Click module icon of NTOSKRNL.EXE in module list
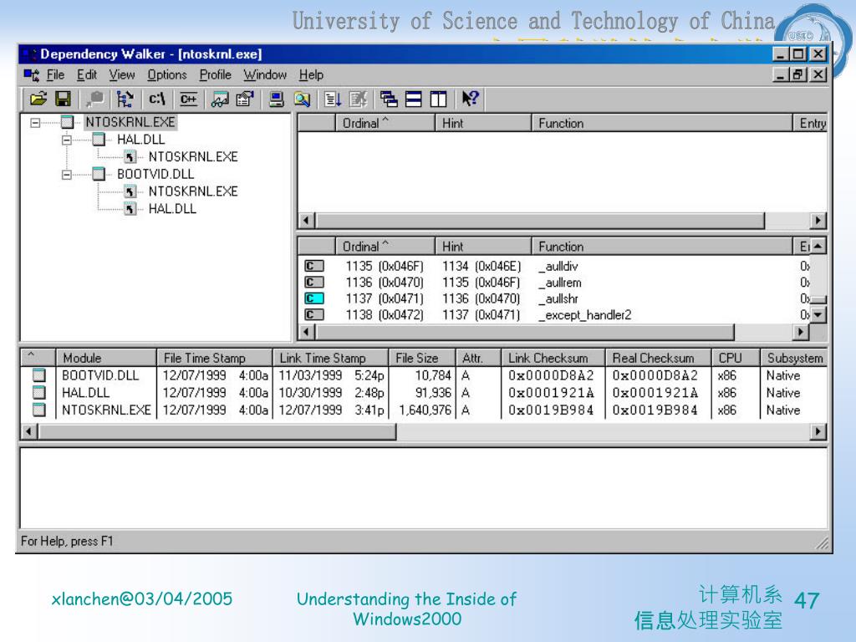This screenshot has height=642, width=856. point(38,410)
